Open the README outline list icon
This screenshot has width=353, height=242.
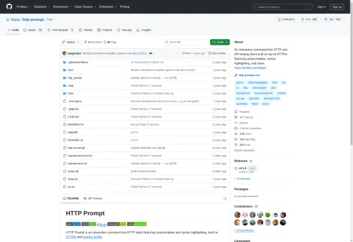(225, 199)
